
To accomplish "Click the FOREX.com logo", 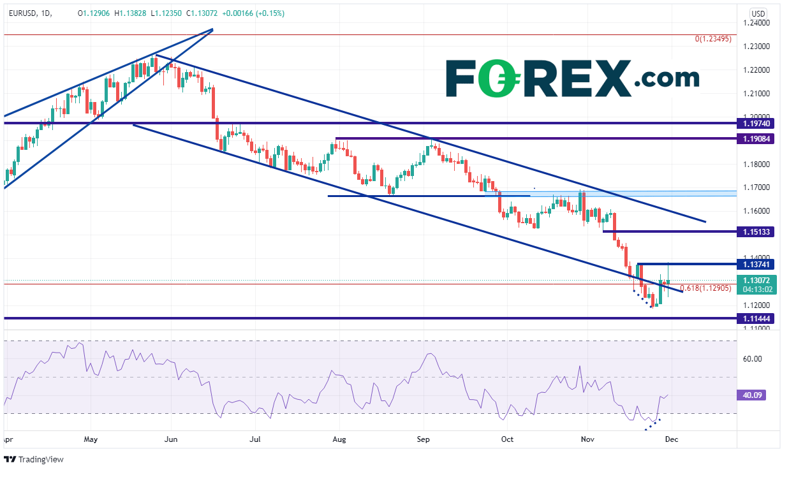I will (x=572, y=78).
